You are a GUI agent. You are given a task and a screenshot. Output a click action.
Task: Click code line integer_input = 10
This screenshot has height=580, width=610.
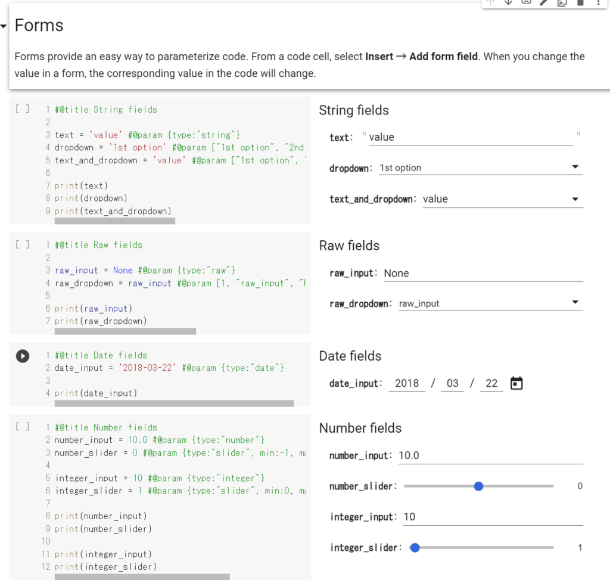[160, 478]
